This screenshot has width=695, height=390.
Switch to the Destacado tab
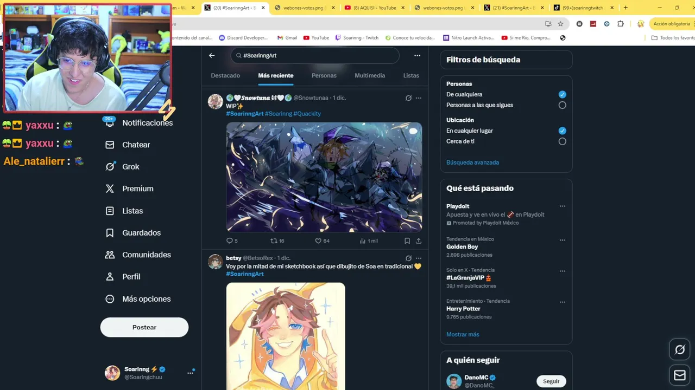pyautogui.click(x=225, y=76)
